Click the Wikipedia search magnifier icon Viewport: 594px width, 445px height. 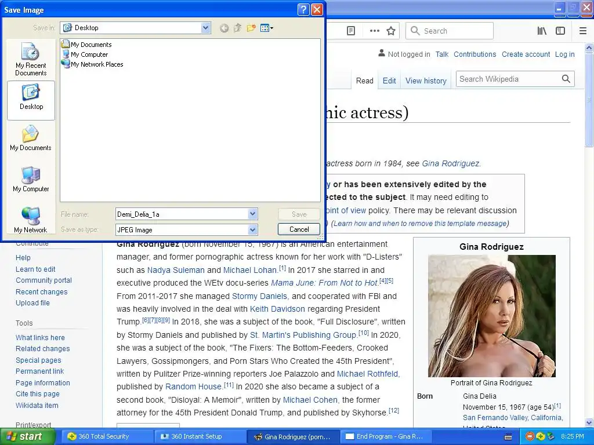(566, 79)
